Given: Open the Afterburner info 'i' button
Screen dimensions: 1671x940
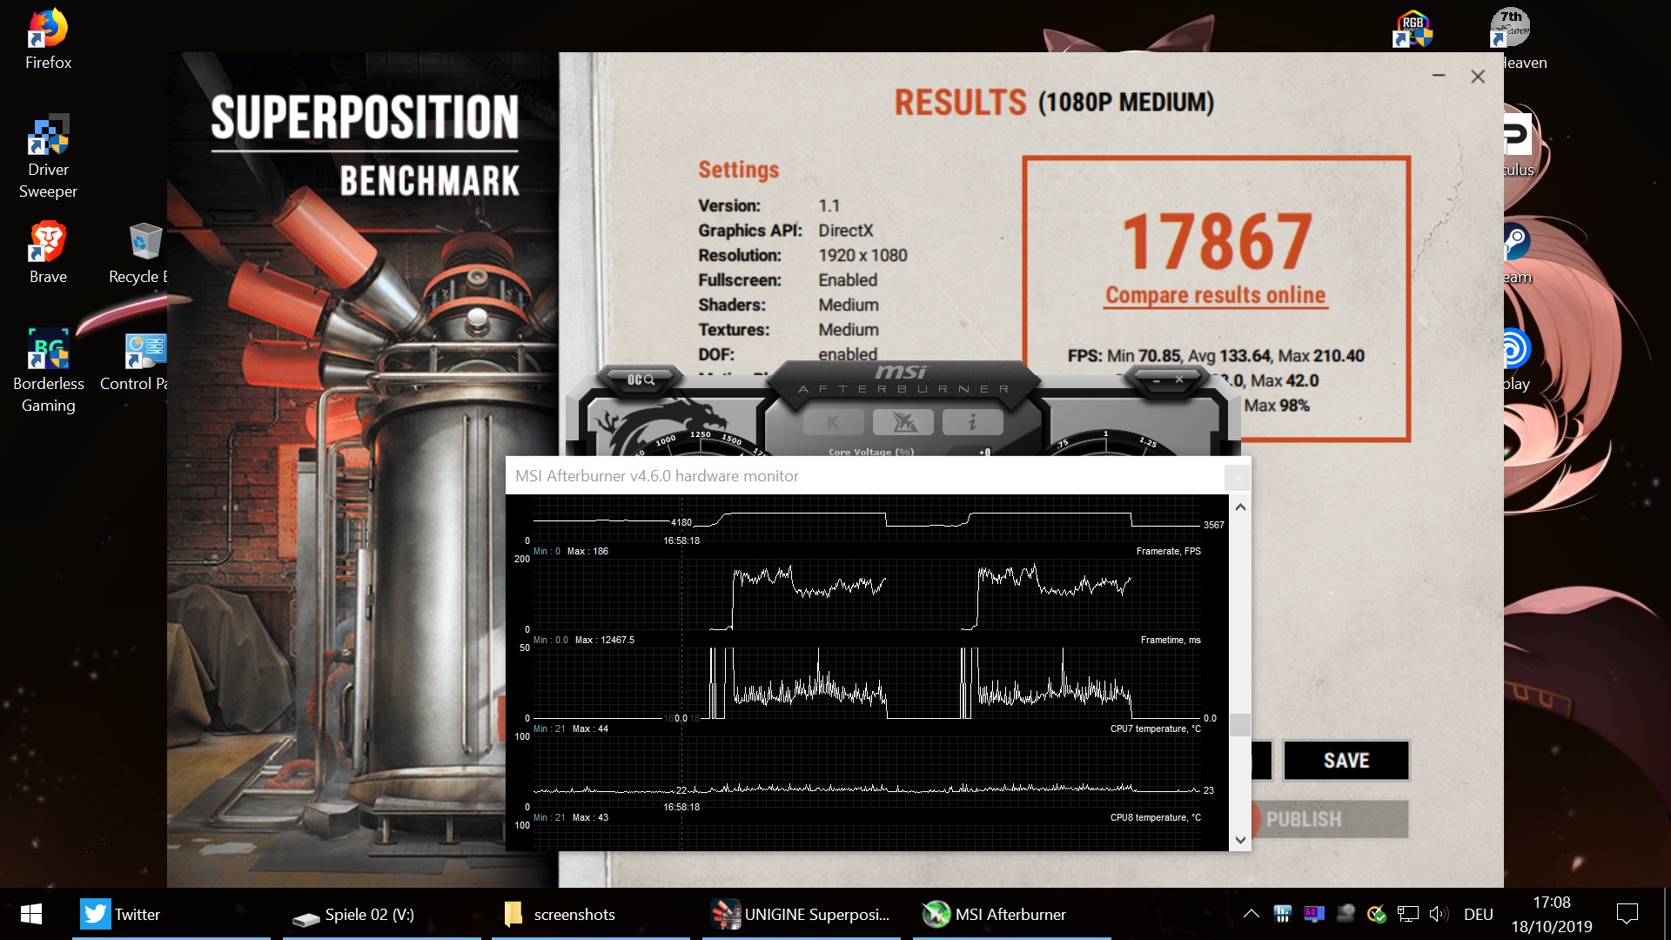Looking at the screenshot, I should pos(972,423).
